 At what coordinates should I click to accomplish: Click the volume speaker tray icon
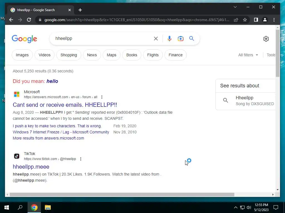click(249, 207)
